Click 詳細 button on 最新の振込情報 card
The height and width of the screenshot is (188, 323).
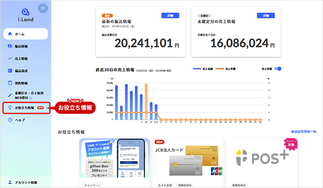[170, 15]
